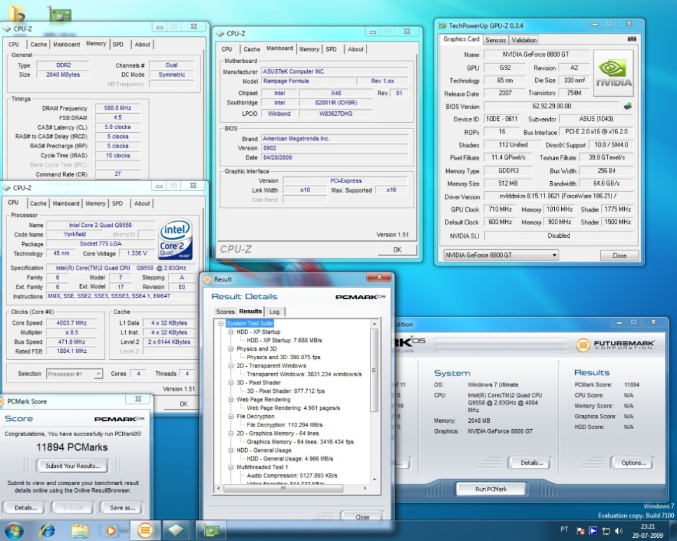This screenshot has width=677, height=541.
Task: Click the vertical scrollbar in the Result tree
Action: [374, 370]
